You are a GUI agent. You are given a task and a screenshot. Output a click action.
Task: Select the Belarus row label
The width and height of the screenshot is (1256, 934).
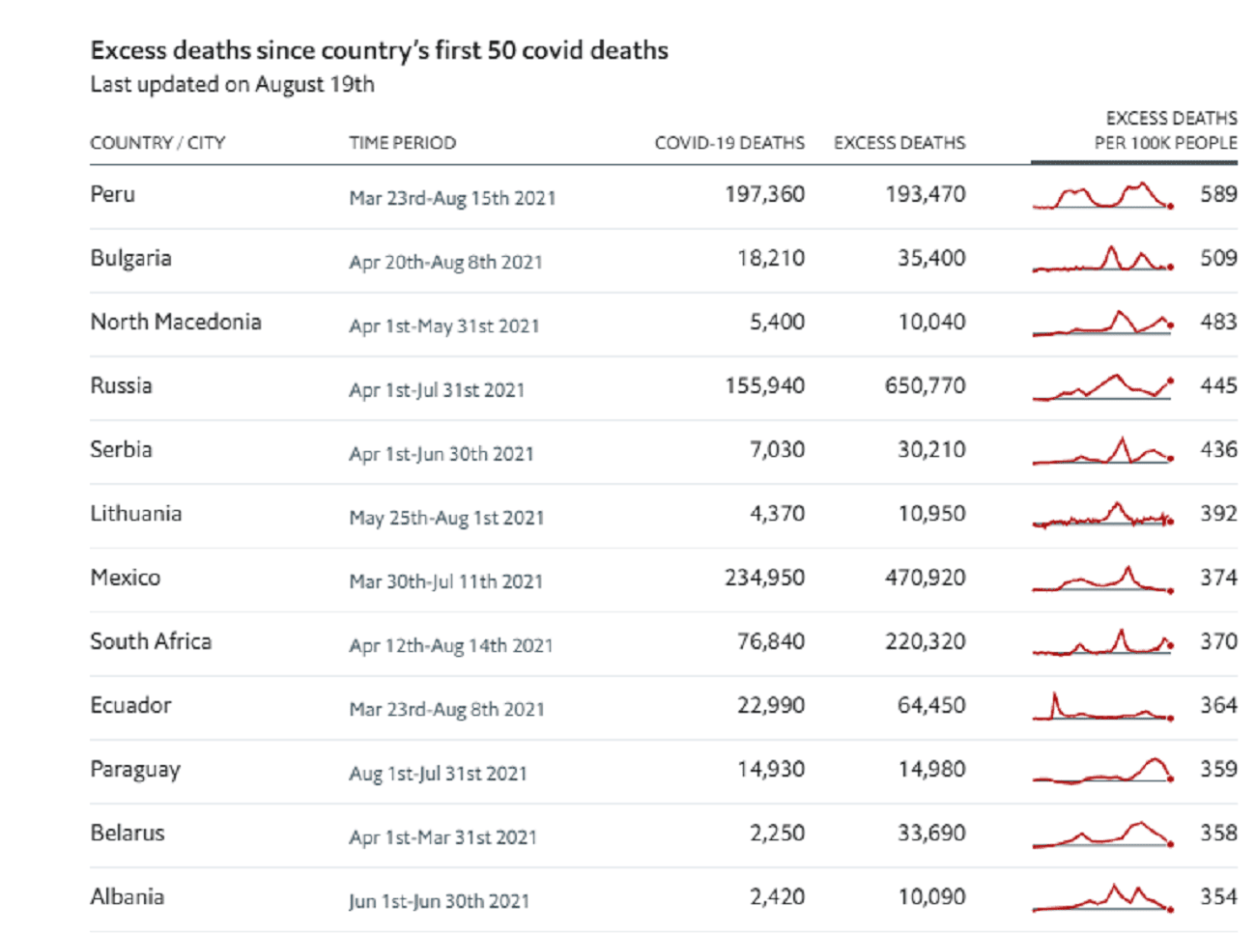[128, 833]
